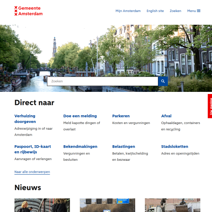Focus the Zoeken search field
This screenshot has width=212, height=212.
click(x=102, y=81)
